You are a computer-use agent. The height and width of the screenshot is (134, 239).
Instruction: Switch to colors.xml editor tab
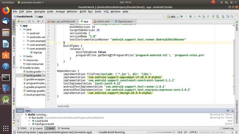point(103,22)
